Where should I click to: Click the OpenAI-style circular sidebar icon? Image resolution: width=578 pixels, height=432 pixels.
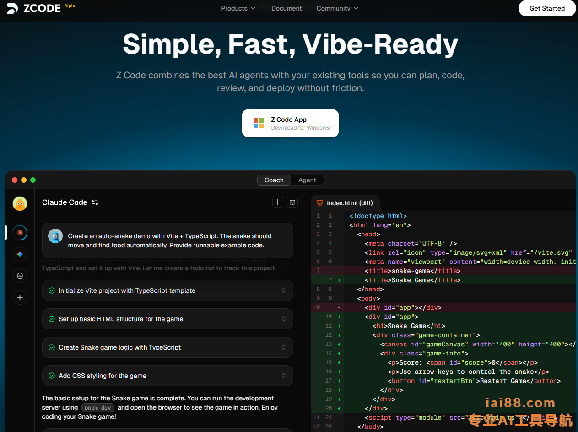point(20,276)
